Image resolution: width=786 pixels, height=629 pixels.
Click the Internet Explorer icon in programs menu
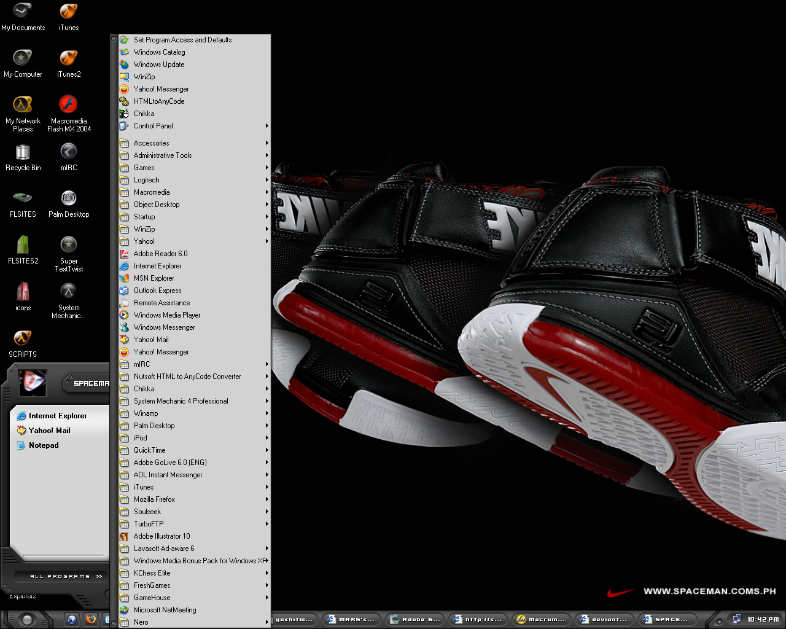coord(124,266)
